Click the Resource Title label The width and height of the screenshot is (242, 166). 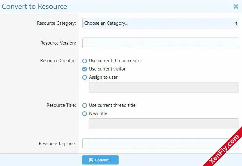point(61,105)
